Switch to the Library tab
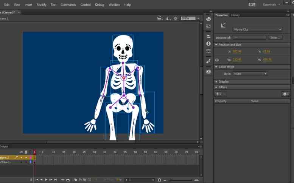 click(x=235, y=15)
